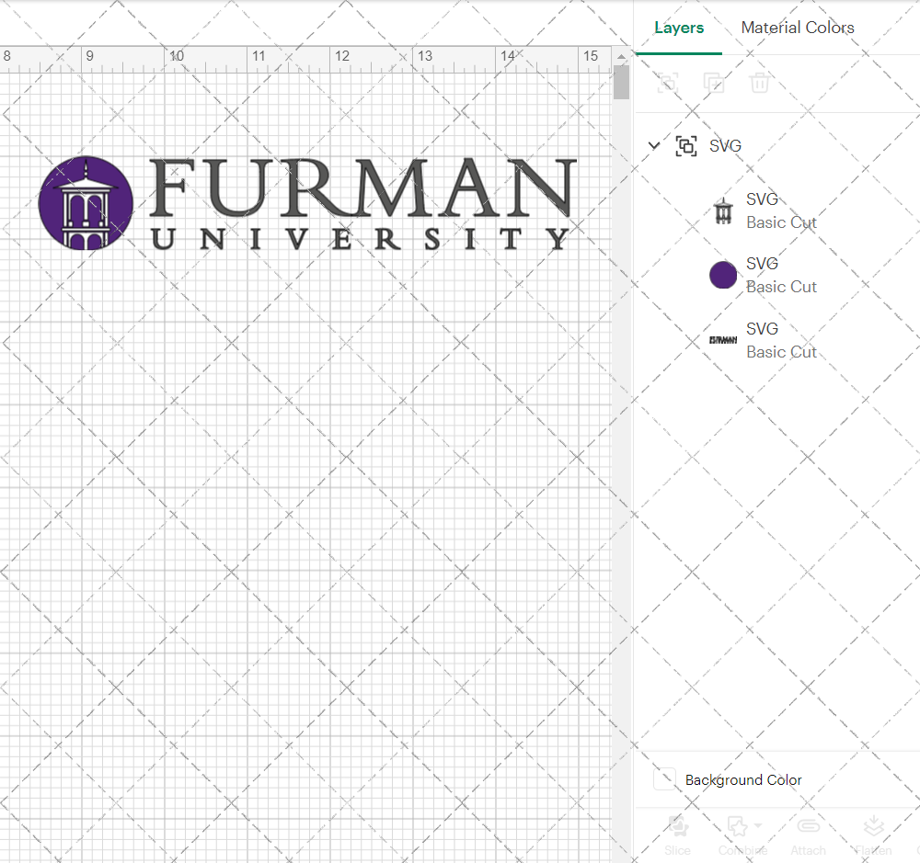The image size is (920, 863).
Task: Click the Flatten tool
Action: (873, 835)
